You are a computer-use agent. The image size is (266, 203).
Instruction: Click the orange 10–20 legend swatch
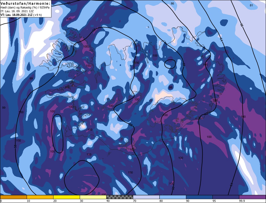click(40, 197)
